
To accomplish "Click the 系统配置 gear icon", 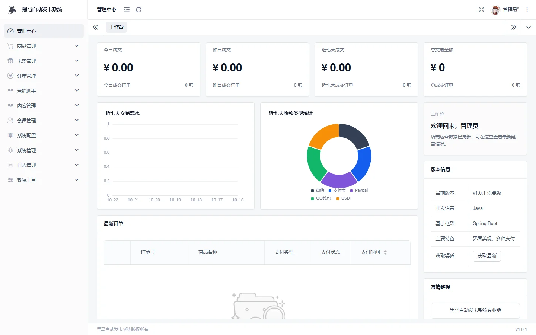I will (x=10, y=135).
